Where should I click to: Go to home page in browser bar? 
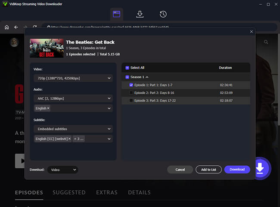[x=6, y=27]
